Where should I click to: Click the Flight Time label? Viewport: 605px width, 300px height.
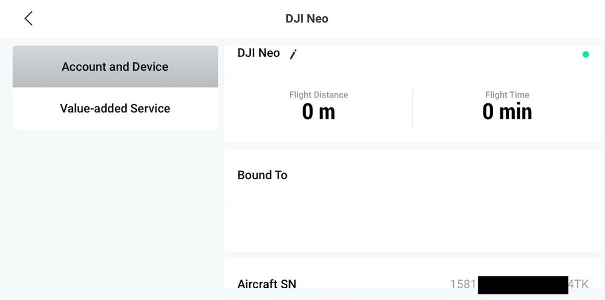pyautogui.click(x=507, y=95)
